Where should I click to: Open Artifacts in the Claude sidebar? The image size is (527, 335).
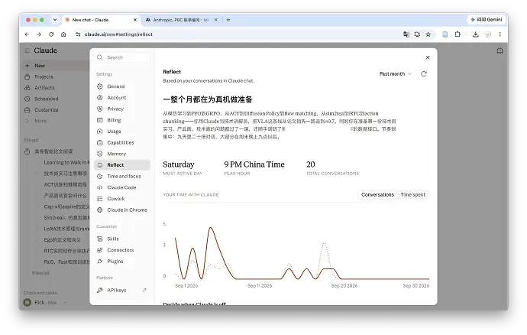(44, 87)
